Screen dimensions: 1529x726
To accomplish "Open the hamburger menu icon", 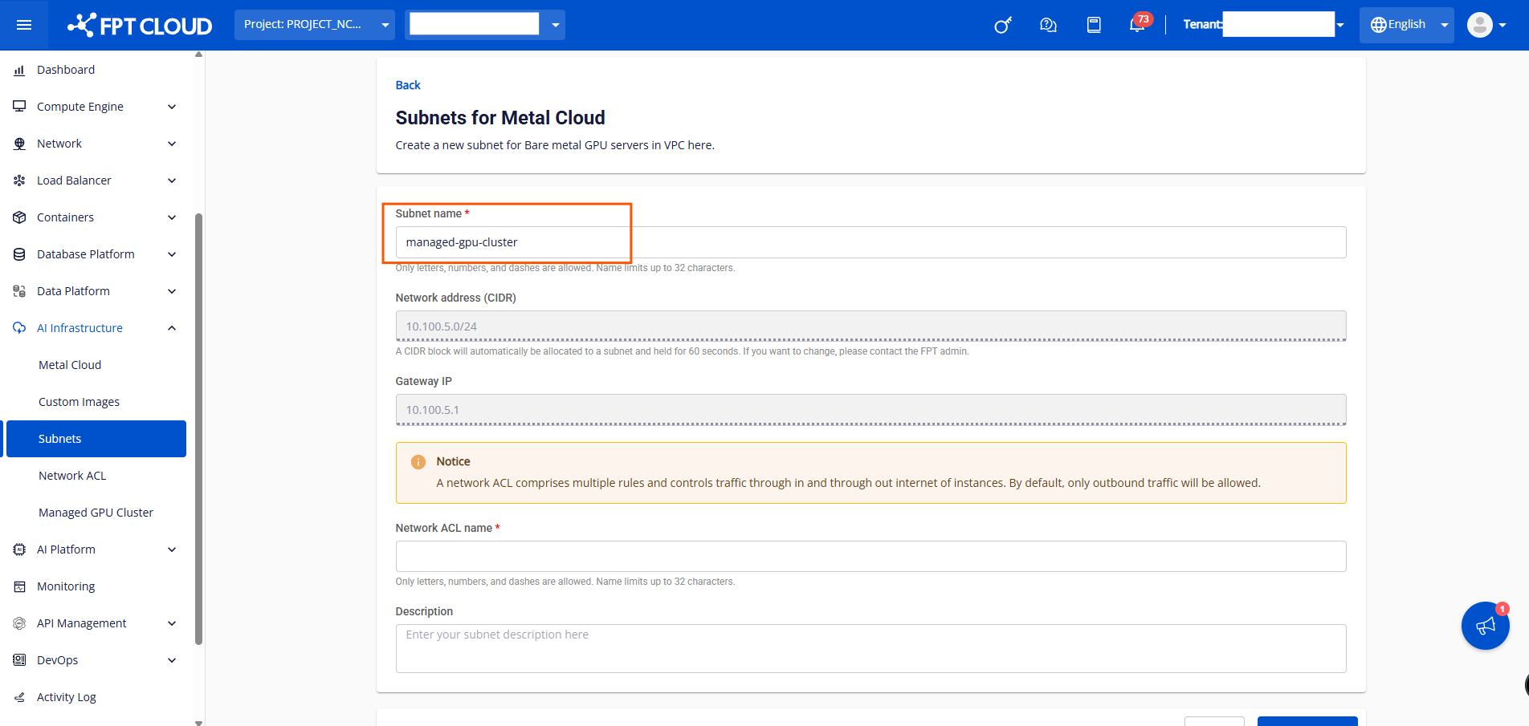I will point(24,25).
